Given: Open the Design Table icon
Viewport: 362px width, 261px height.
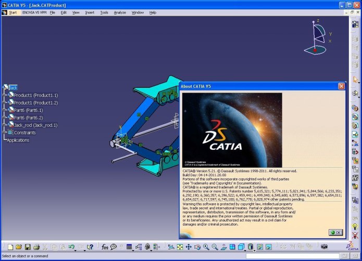Looking at the screenshot, I should pos(129,247).
